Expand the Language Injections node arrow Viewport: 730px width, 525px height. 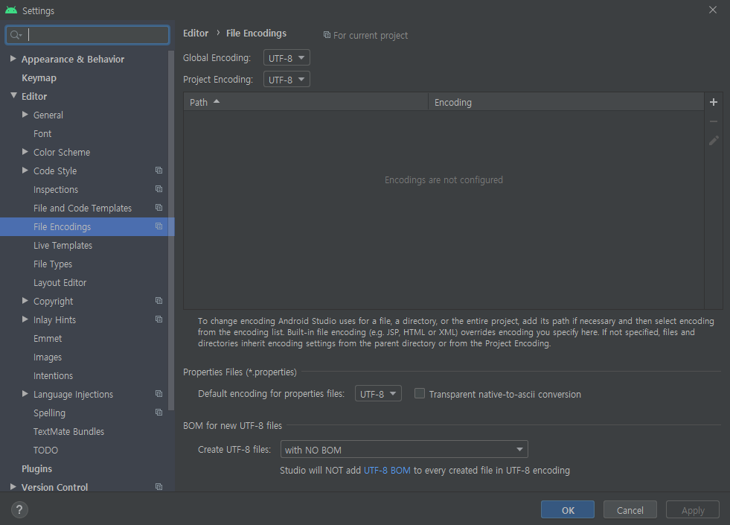25,394
